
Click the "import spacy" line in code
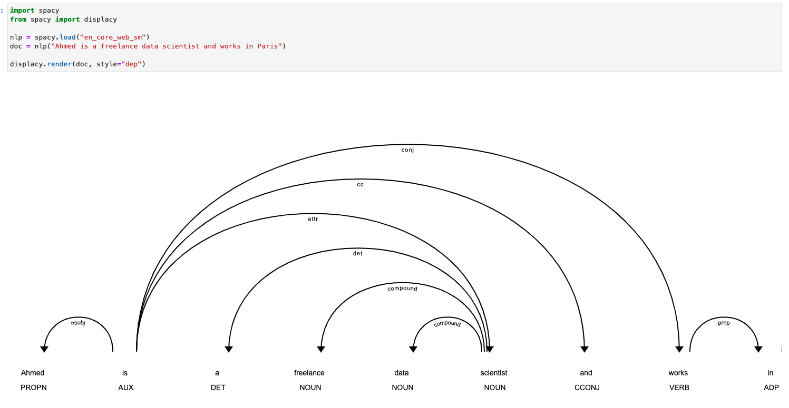pos(34,11)
